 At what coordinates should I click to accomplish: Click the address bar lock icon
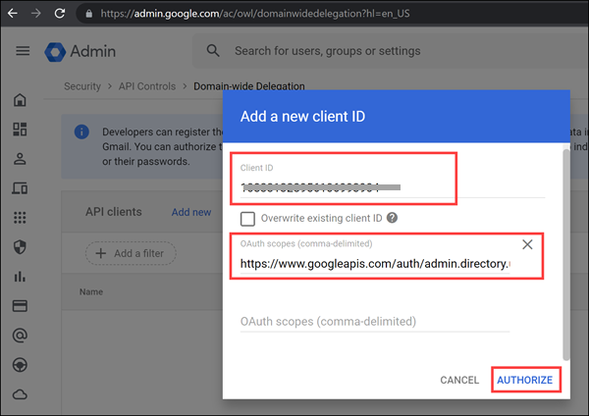point(88,14)
